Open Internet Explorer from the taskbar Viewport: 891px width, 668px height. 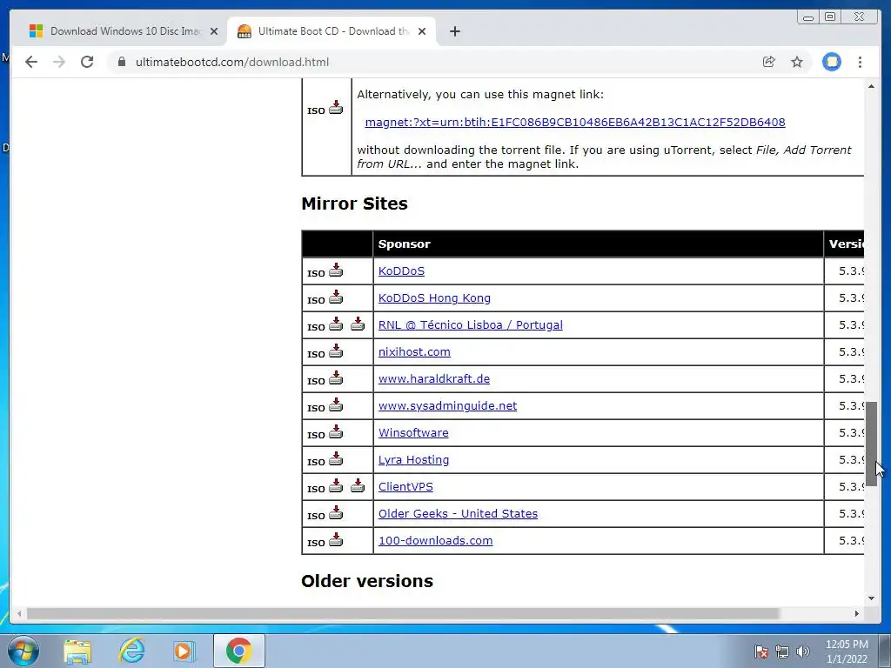pyautogui.click(x=132, y=651)
